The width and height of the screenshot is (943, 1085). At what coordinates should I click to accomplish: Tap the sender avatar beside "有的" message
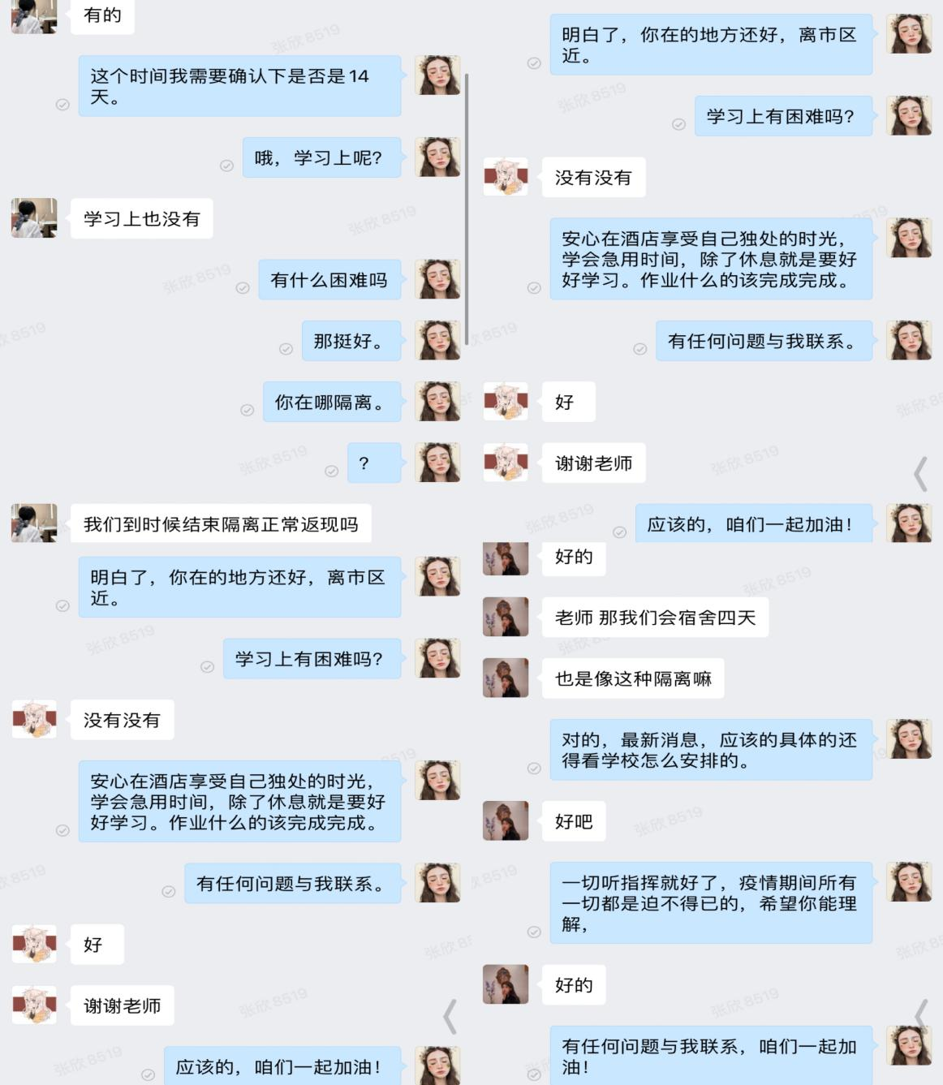[x=33, y=16]
